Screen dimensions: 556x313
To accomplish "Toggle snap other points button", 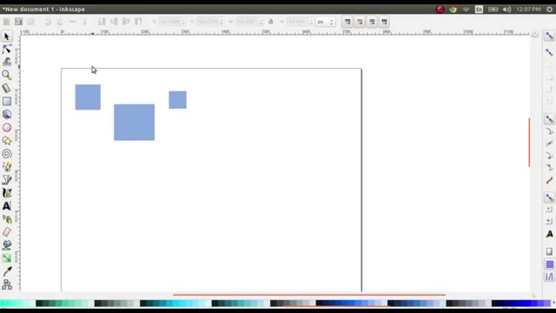I will click(549, 198).
